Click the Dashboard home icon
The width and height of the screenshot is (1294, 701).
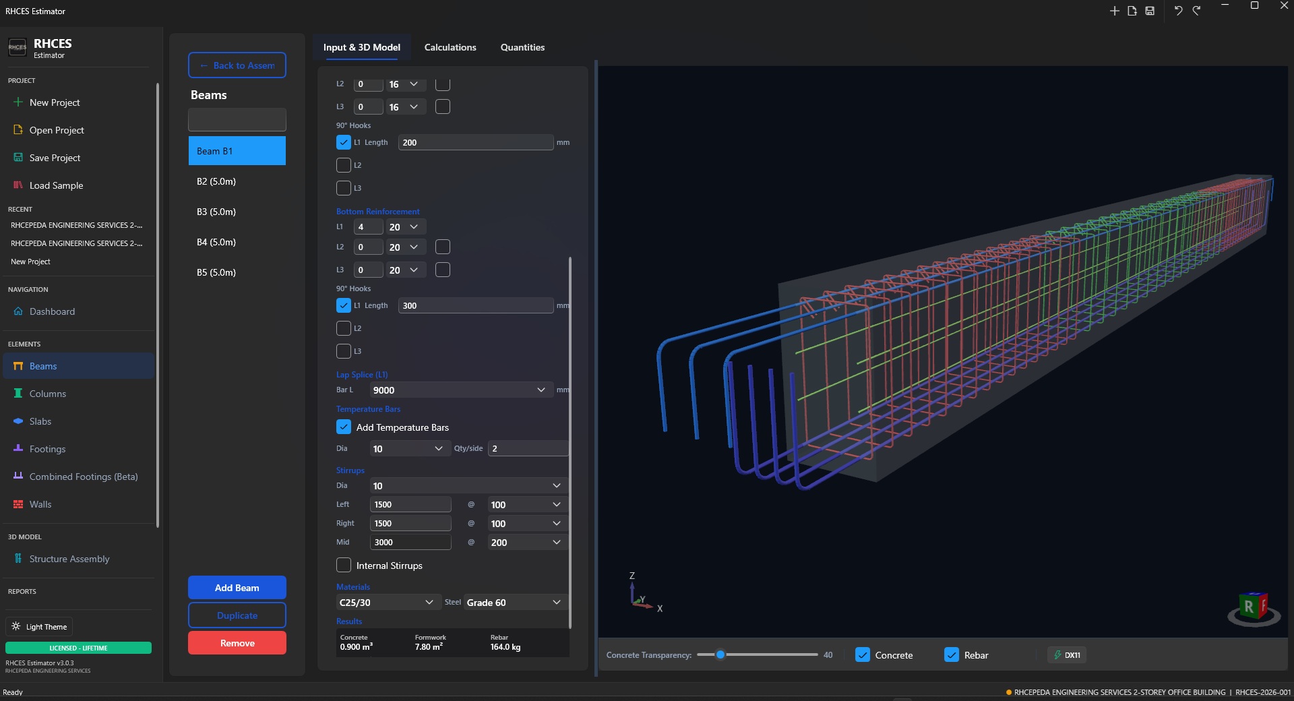[18, 311]
